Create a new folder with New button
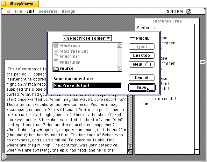Image resolution: width=207 pixels, height=162 pixels. pyautogui.click(x=142, y=64)
